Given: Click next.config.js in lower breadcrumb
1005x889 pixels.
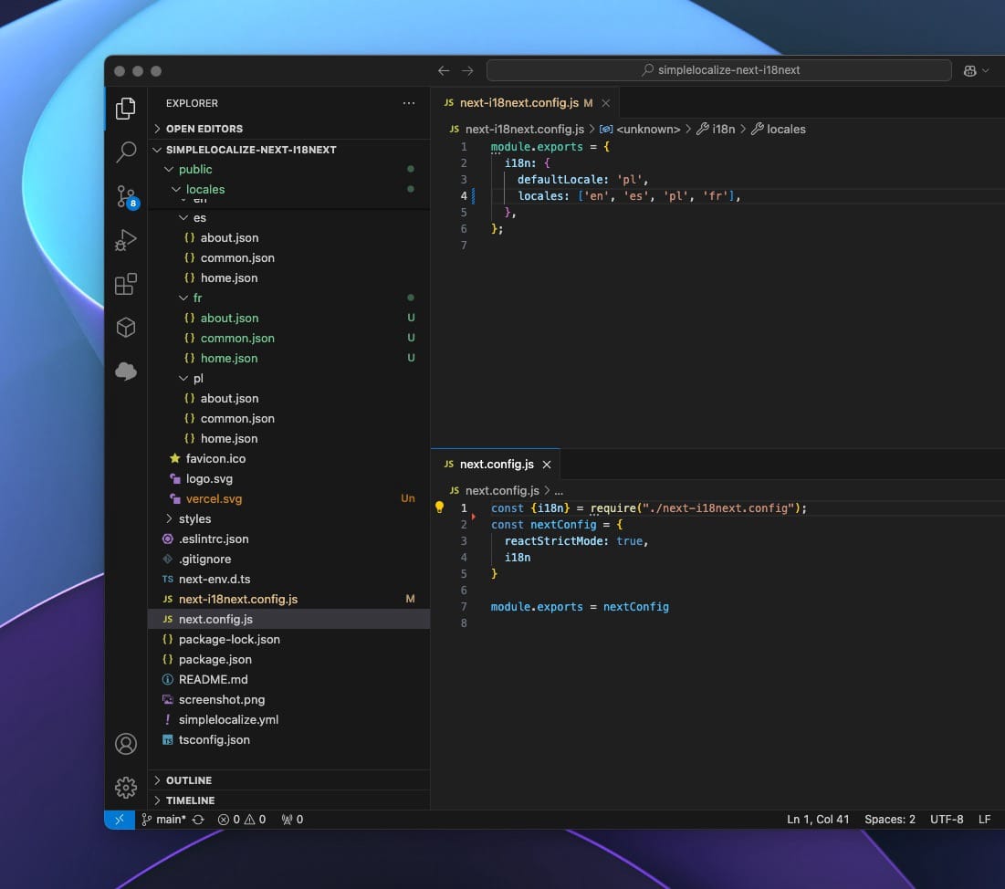Looking at the screenshot, I should (502, 490).
